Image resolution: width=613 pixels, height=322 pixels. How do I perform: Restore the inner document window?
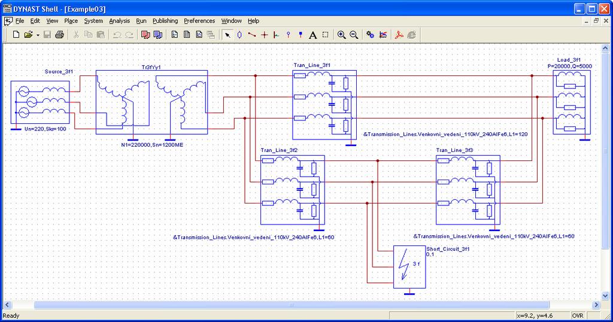(596, 21)
